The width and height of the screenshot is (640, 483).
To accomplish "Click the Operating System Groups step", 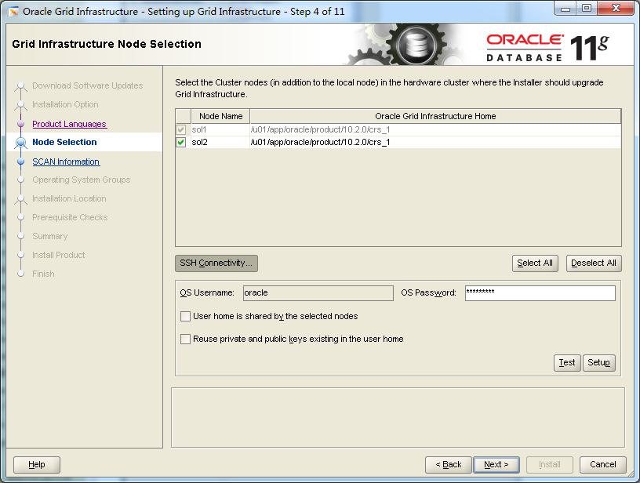I will point(82,180).
